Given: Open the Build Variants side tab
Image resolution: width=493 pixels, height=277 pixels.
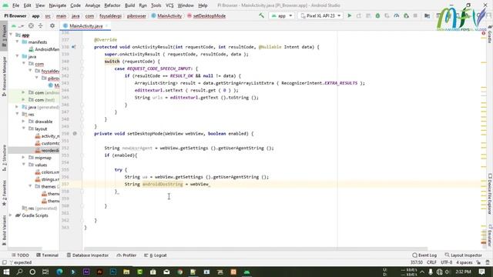Looking at the screenshot, I should 4,231.
